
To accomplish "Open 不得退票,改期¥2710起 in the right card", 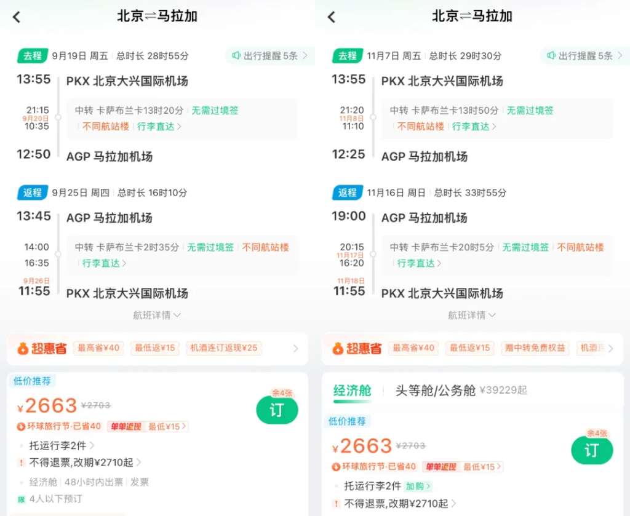I will 400,504.
